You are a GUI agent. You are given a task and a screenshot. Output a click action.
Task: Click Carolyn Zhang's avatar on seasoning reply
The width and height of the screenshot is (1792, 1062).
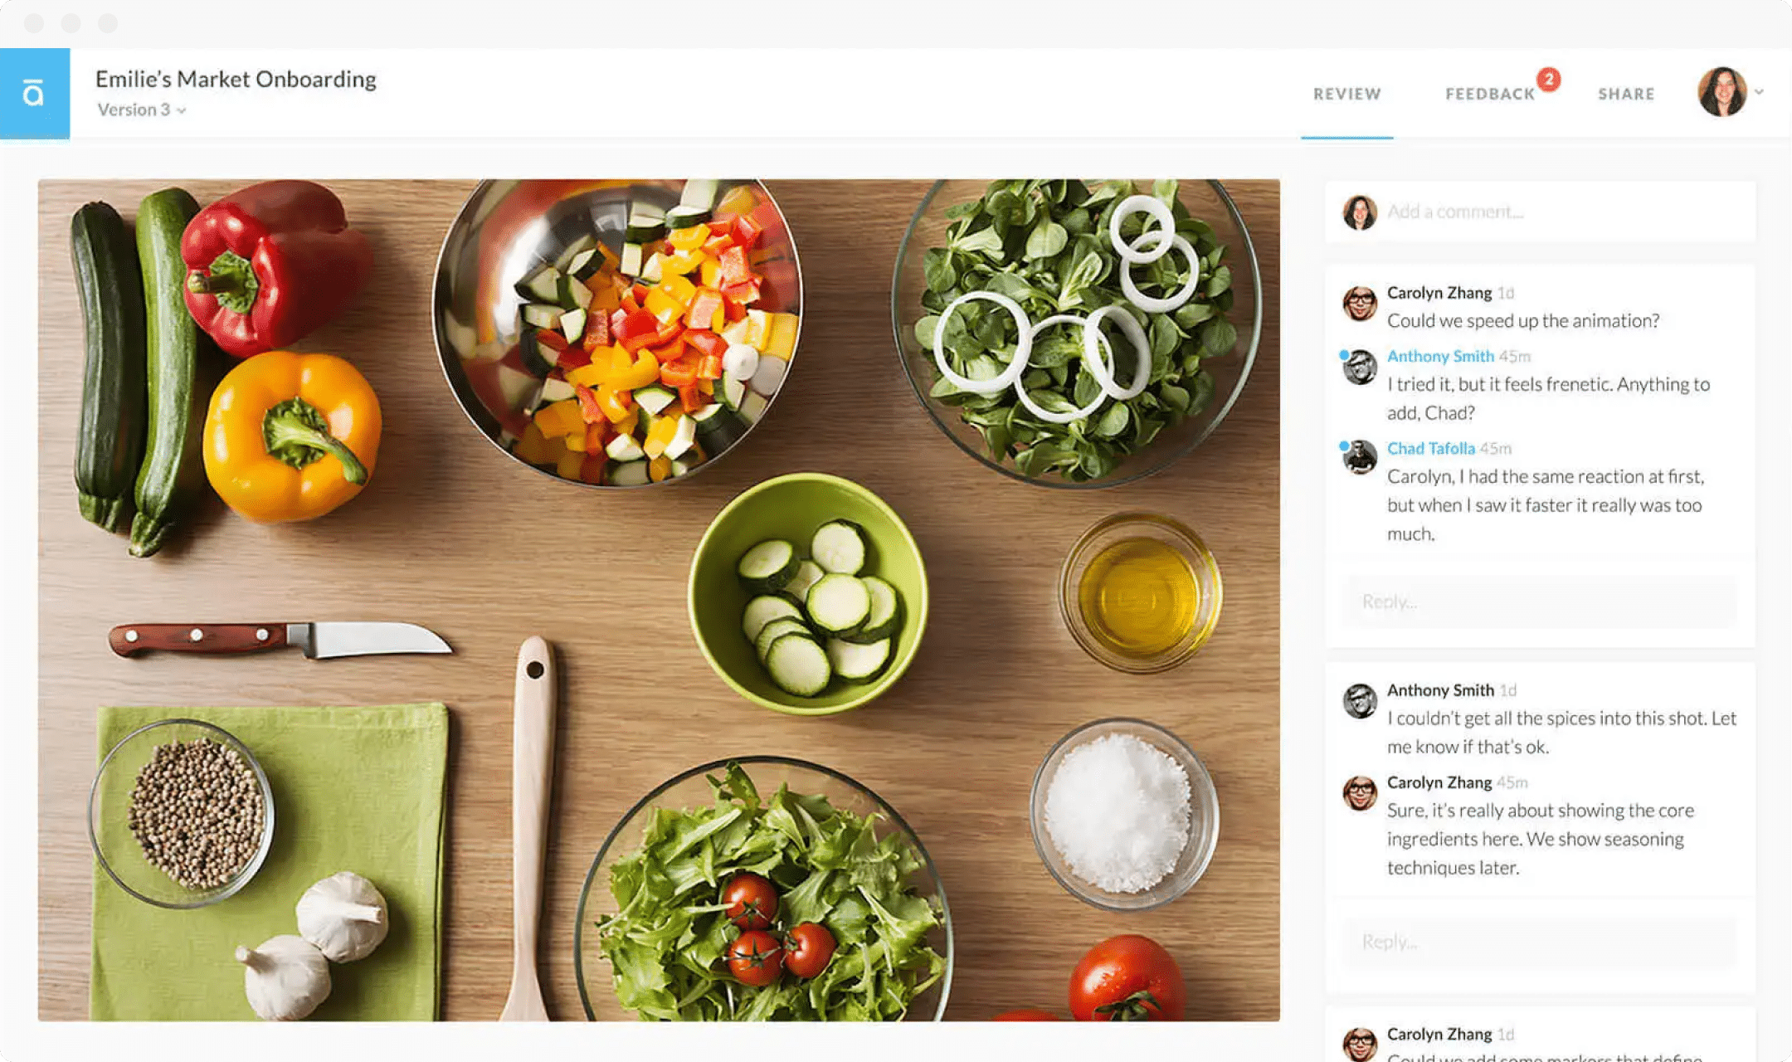[1360, 793]
